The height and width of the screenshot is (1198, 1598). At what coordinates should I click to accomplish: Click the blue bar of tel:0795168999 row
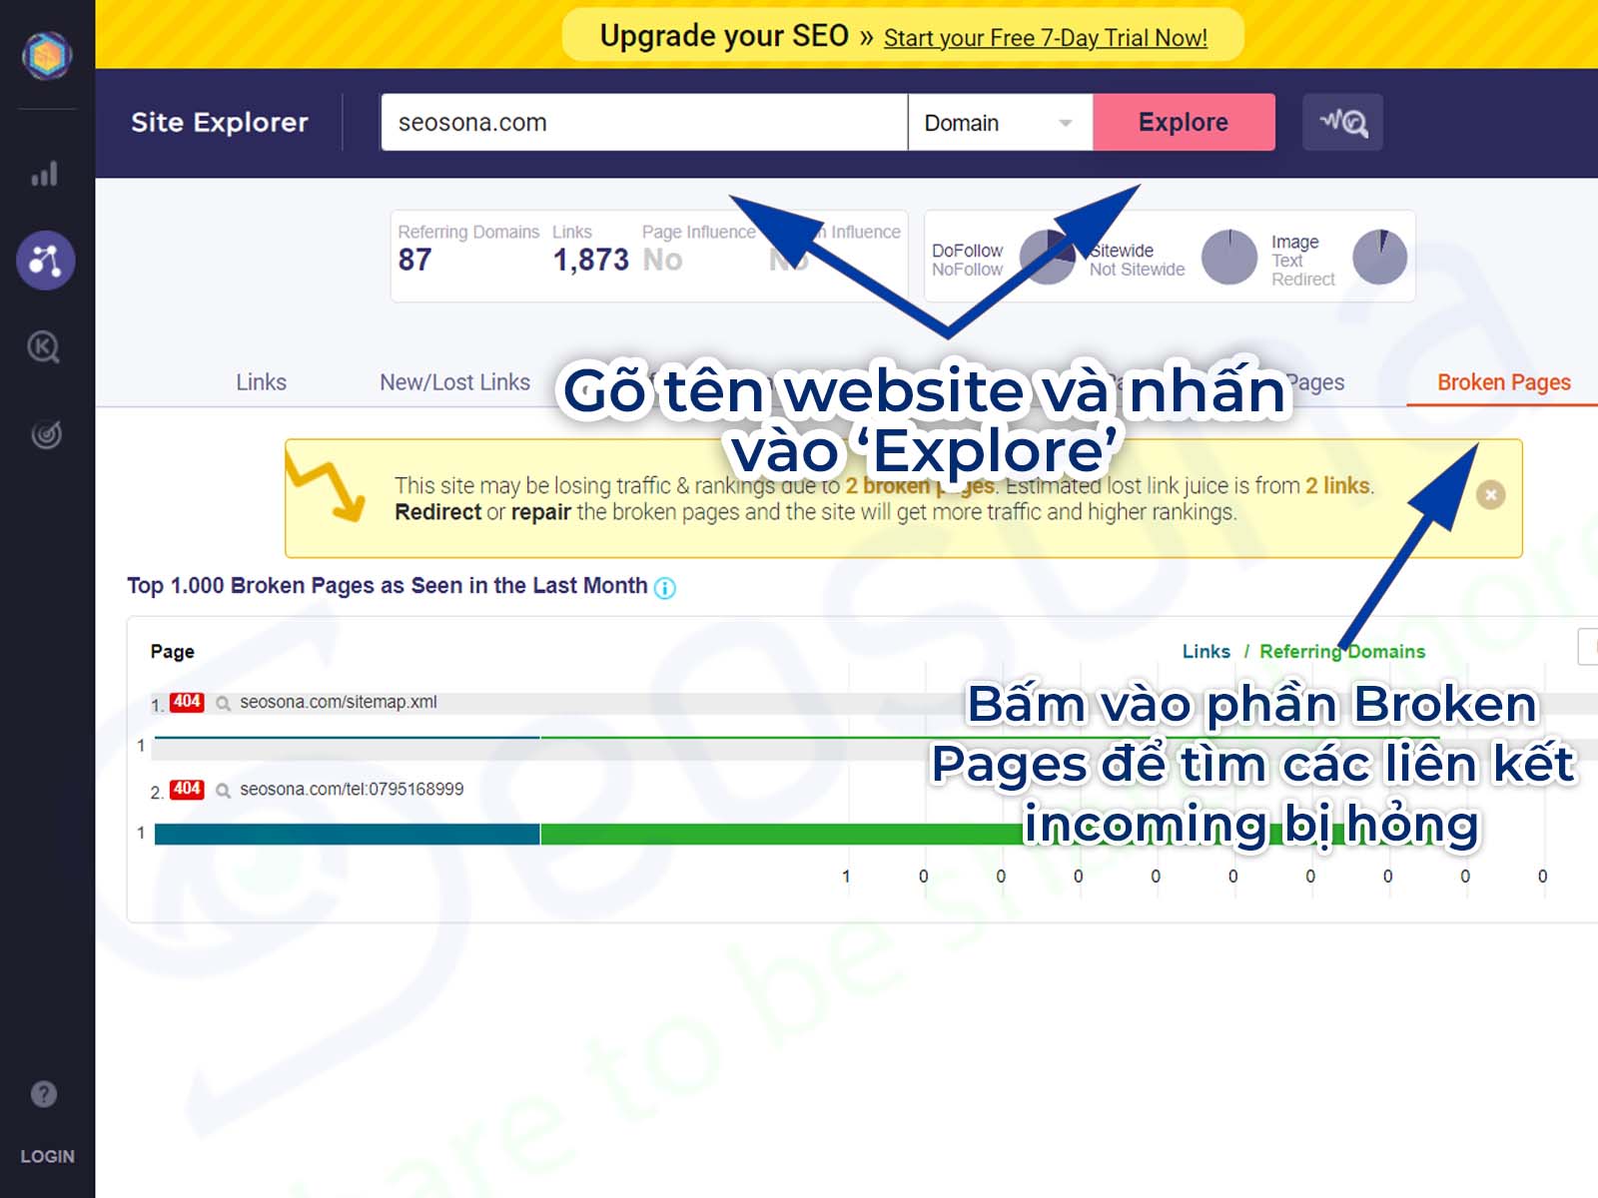point(347,834)
